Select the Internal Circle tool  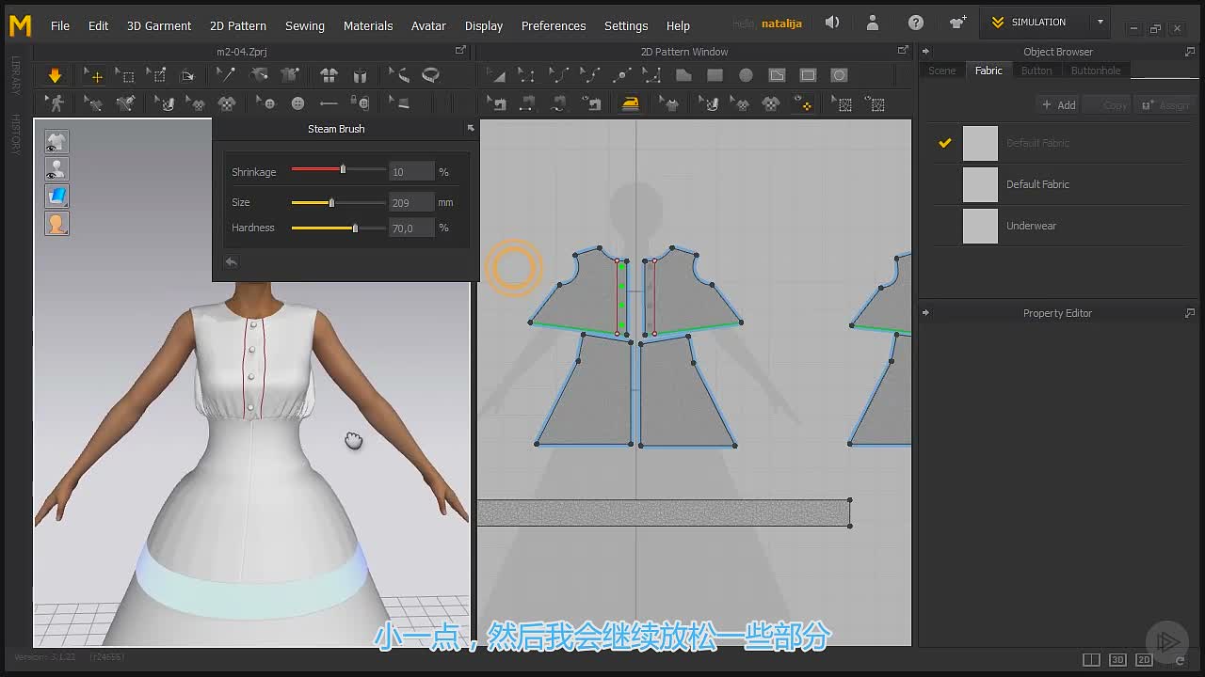pos(839,75)
